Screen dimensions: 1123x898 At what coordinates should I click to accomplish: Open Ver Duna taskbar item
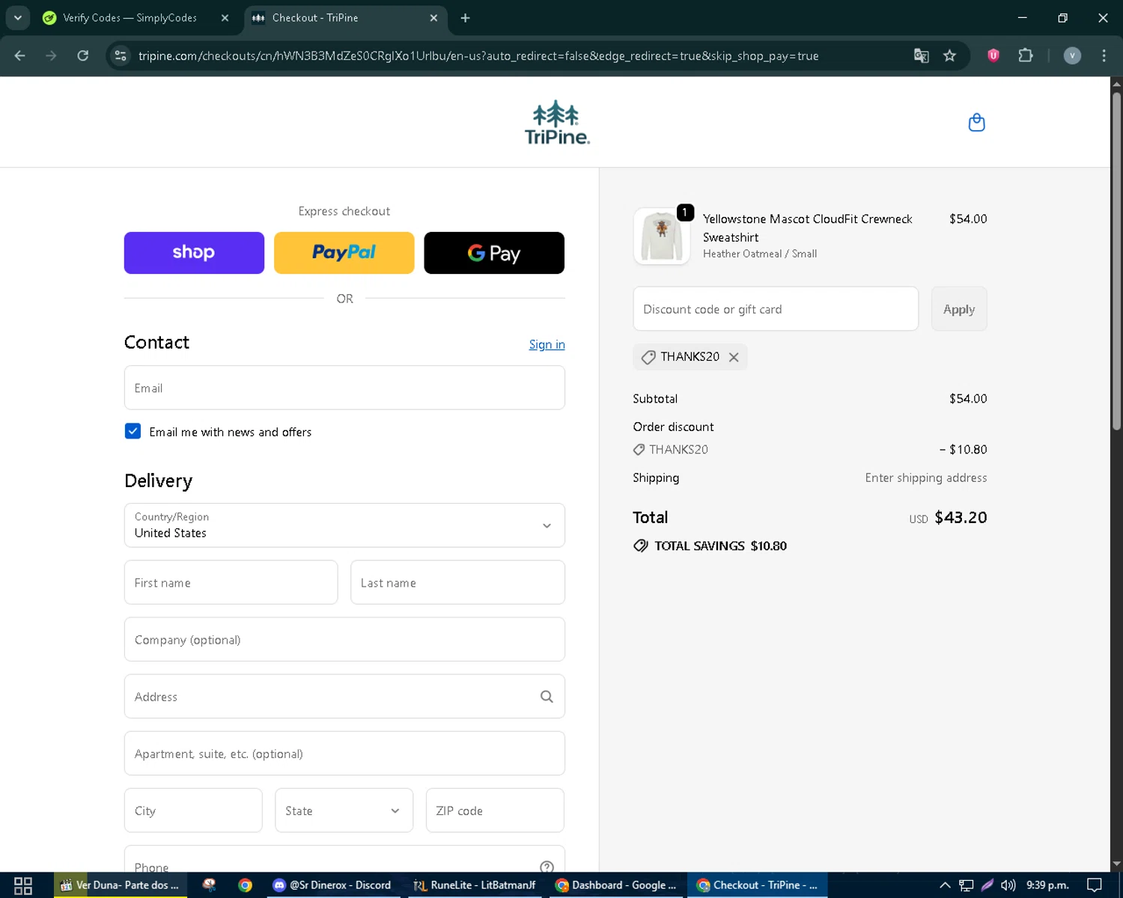point(120,885)
